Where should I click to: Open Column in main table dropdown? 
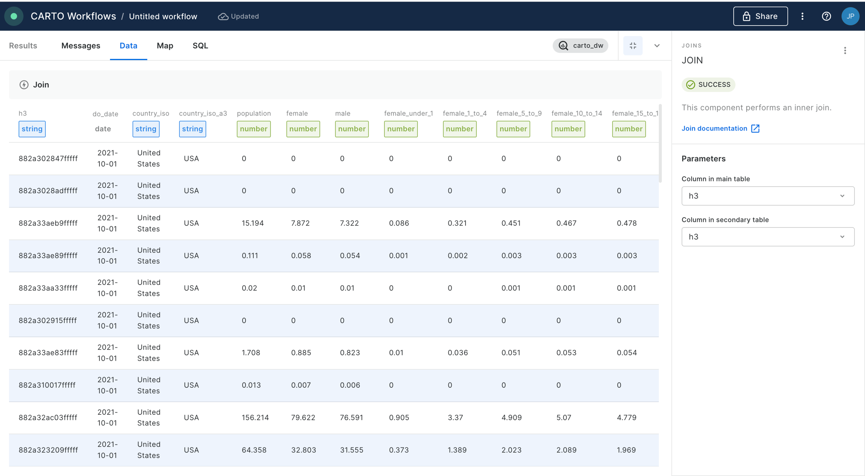(768, 196)
